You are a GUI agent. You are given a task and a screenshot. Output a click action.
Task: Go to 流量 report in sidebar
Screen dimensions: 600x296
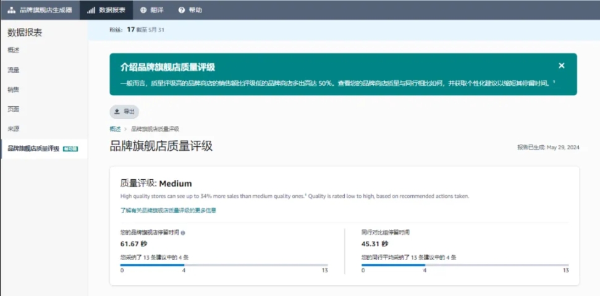tap(14, 70)
